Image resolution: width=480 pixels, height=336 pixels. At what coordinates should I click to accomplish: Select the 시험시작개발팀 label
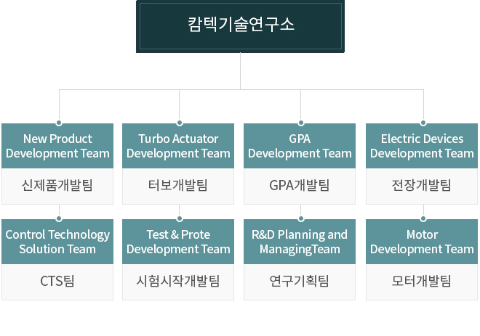(x=178, y=282)
